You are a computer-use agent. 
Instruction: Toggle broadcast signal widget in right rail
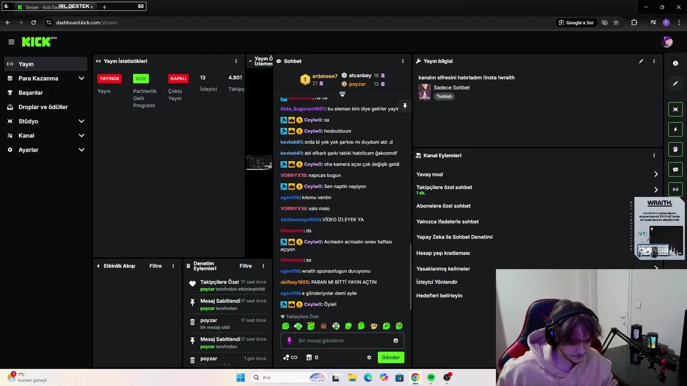tap(675, 189)
